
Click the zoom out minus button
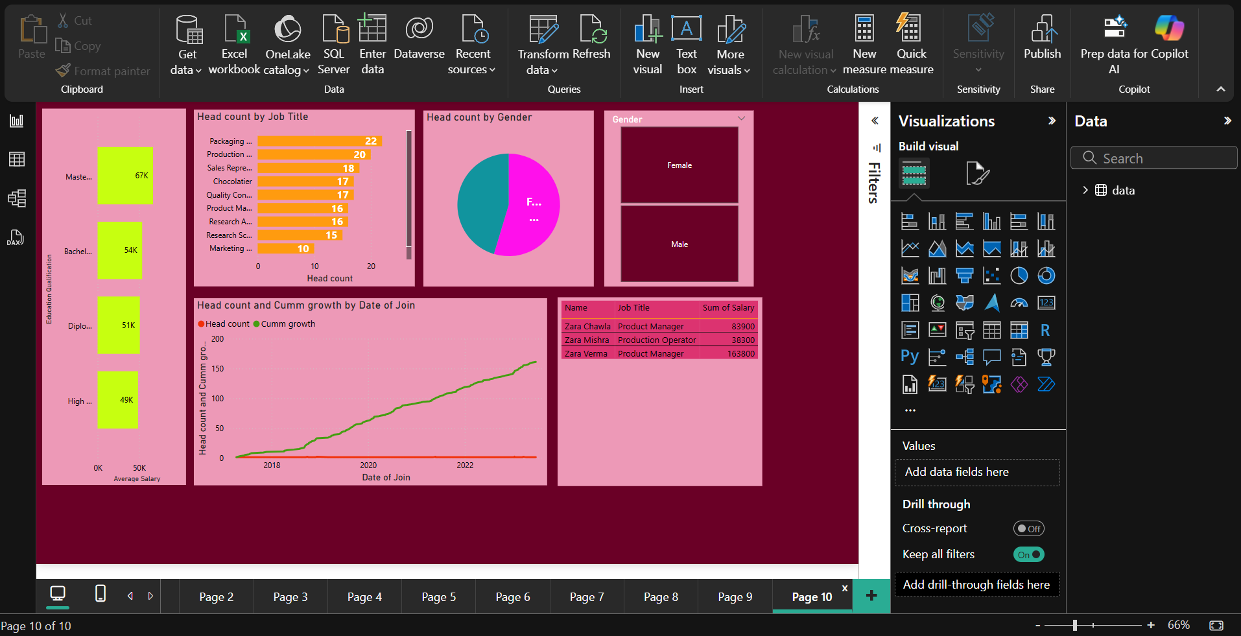1037,626
